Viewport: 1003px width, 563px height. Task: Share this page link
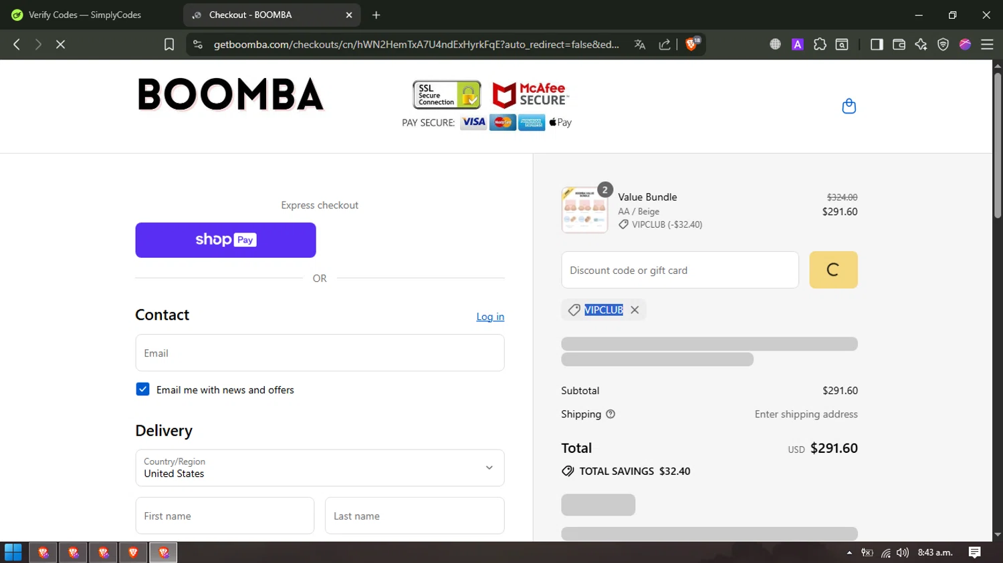pyautogui.click(x=665, y=44)
